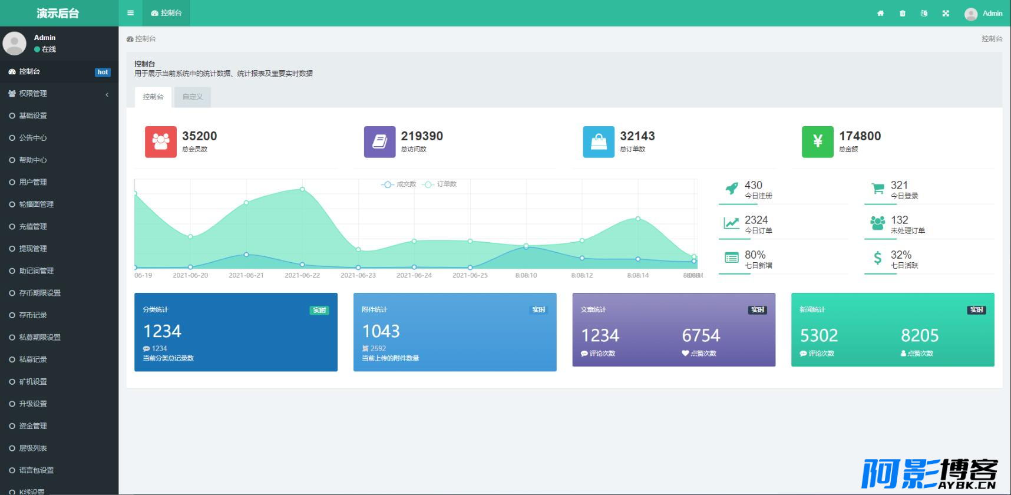Click the rocket icon beside 今日注册
The height and width of the screenshot is (495, 1011).
pyautogui.click(x=731, y=189)
